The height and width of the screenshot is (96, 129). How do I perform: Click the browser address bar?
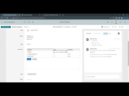point(59,18)
